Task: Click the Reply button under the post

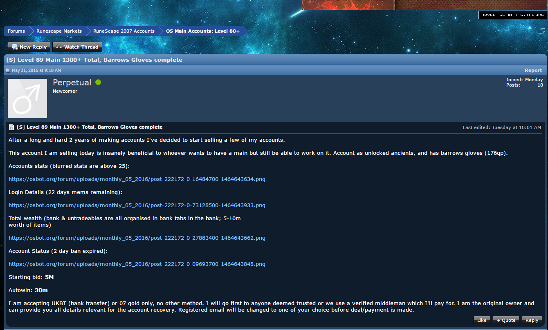Action: click(x=532, y=320)
